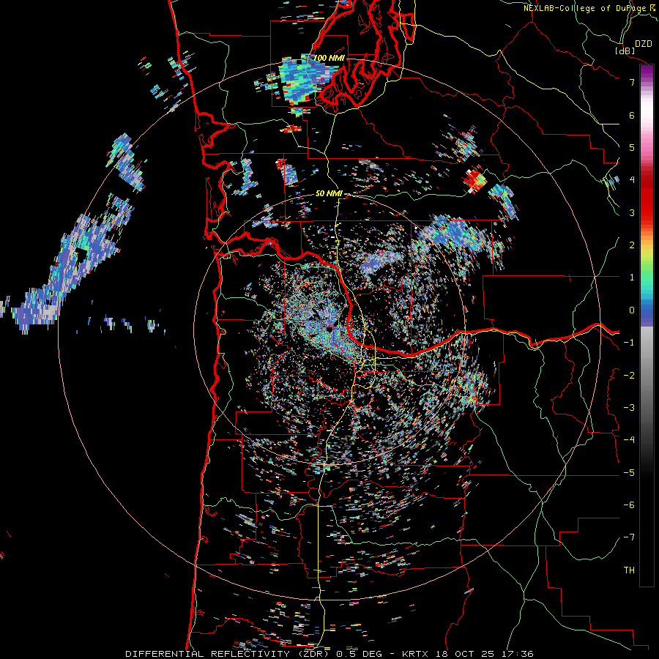Click the 5 dB pink value on scale
Screen dimensions: 659x659
[632, 147]
